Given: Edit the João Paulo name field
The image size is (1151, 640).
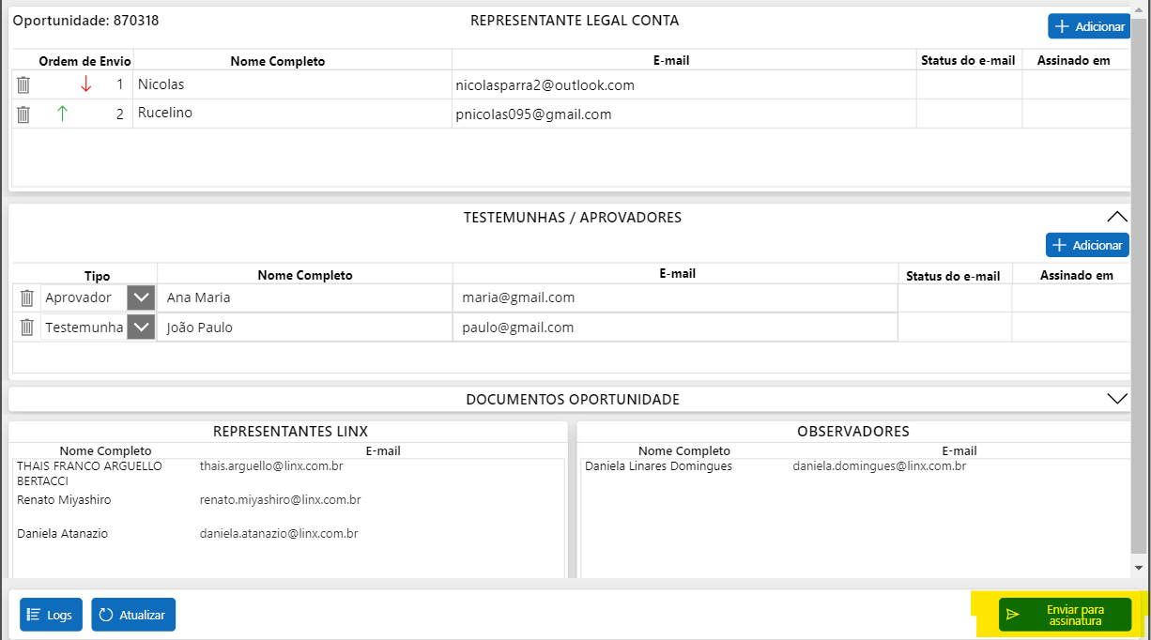Looking at the screenshot, I should [305, 328].
